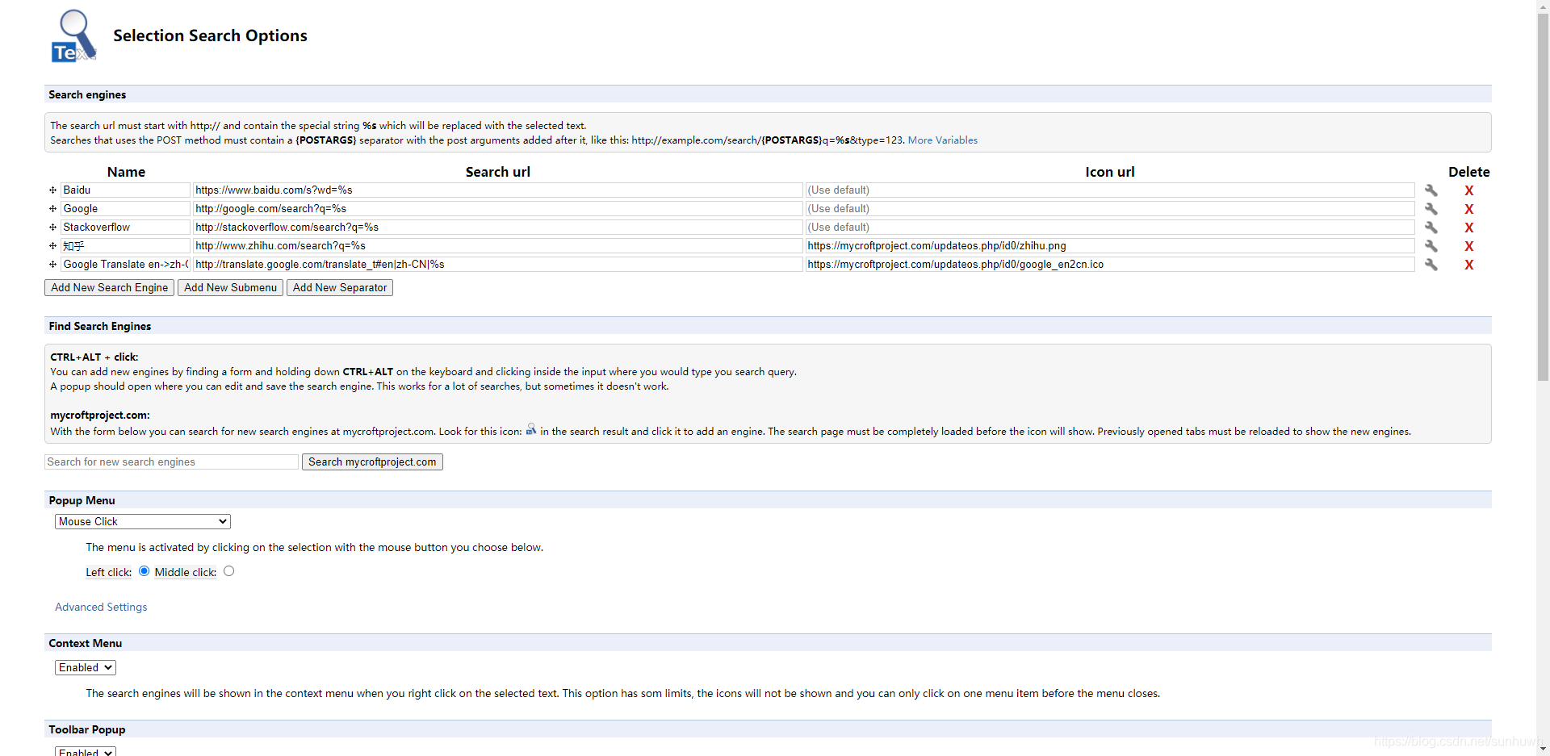Expand Advanced Settings link
The width and height of the screenshot is (1550, 756).
click(101, 608)
